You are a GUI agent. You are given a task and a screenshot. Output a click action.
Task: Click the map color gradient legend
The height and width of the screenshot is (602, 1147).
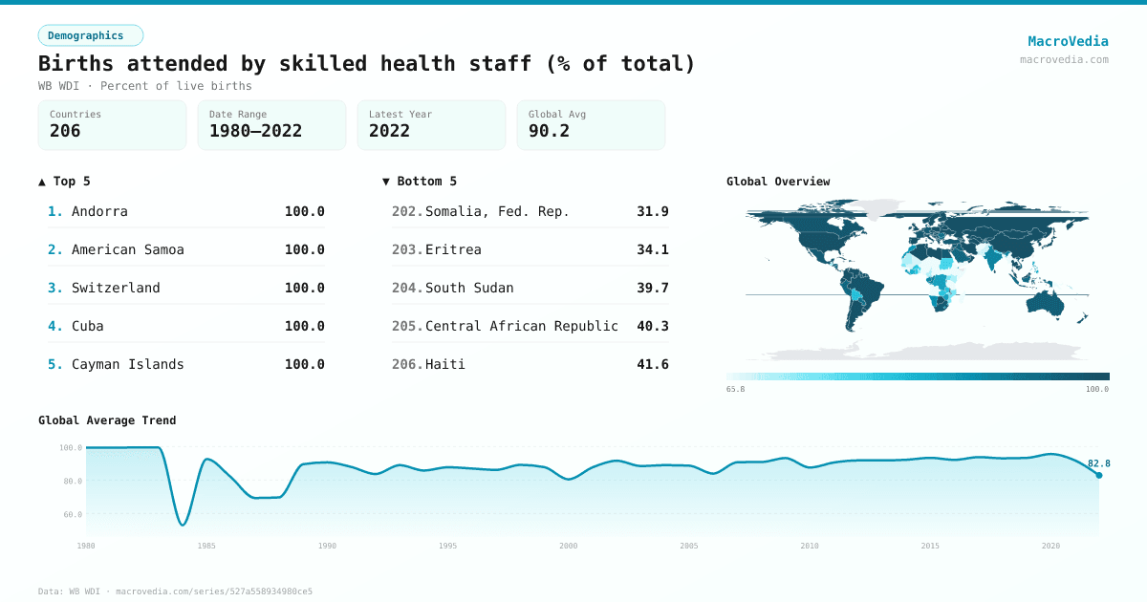click(x=918, y=375)
